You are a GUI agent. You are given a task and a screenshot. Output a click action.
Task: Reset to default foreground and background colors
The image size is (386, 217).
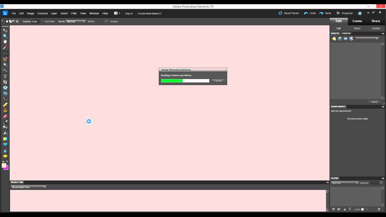click(x=3, y=162)
